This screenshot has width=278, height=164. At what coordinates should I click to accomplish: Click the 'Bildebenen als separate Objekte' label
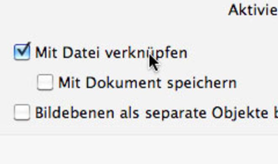[156, 113]
